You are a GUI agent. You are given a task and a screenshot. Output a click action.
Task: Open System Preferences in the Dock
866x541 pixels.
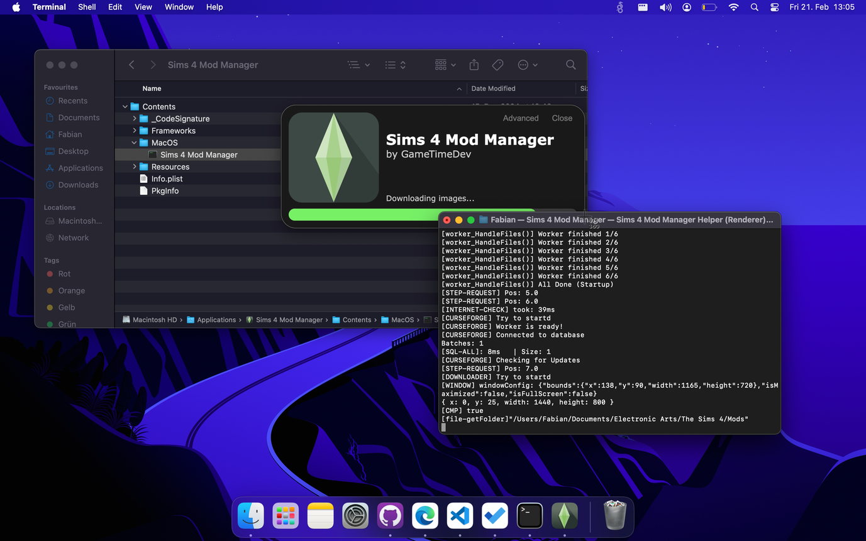[x=355, y=516]
